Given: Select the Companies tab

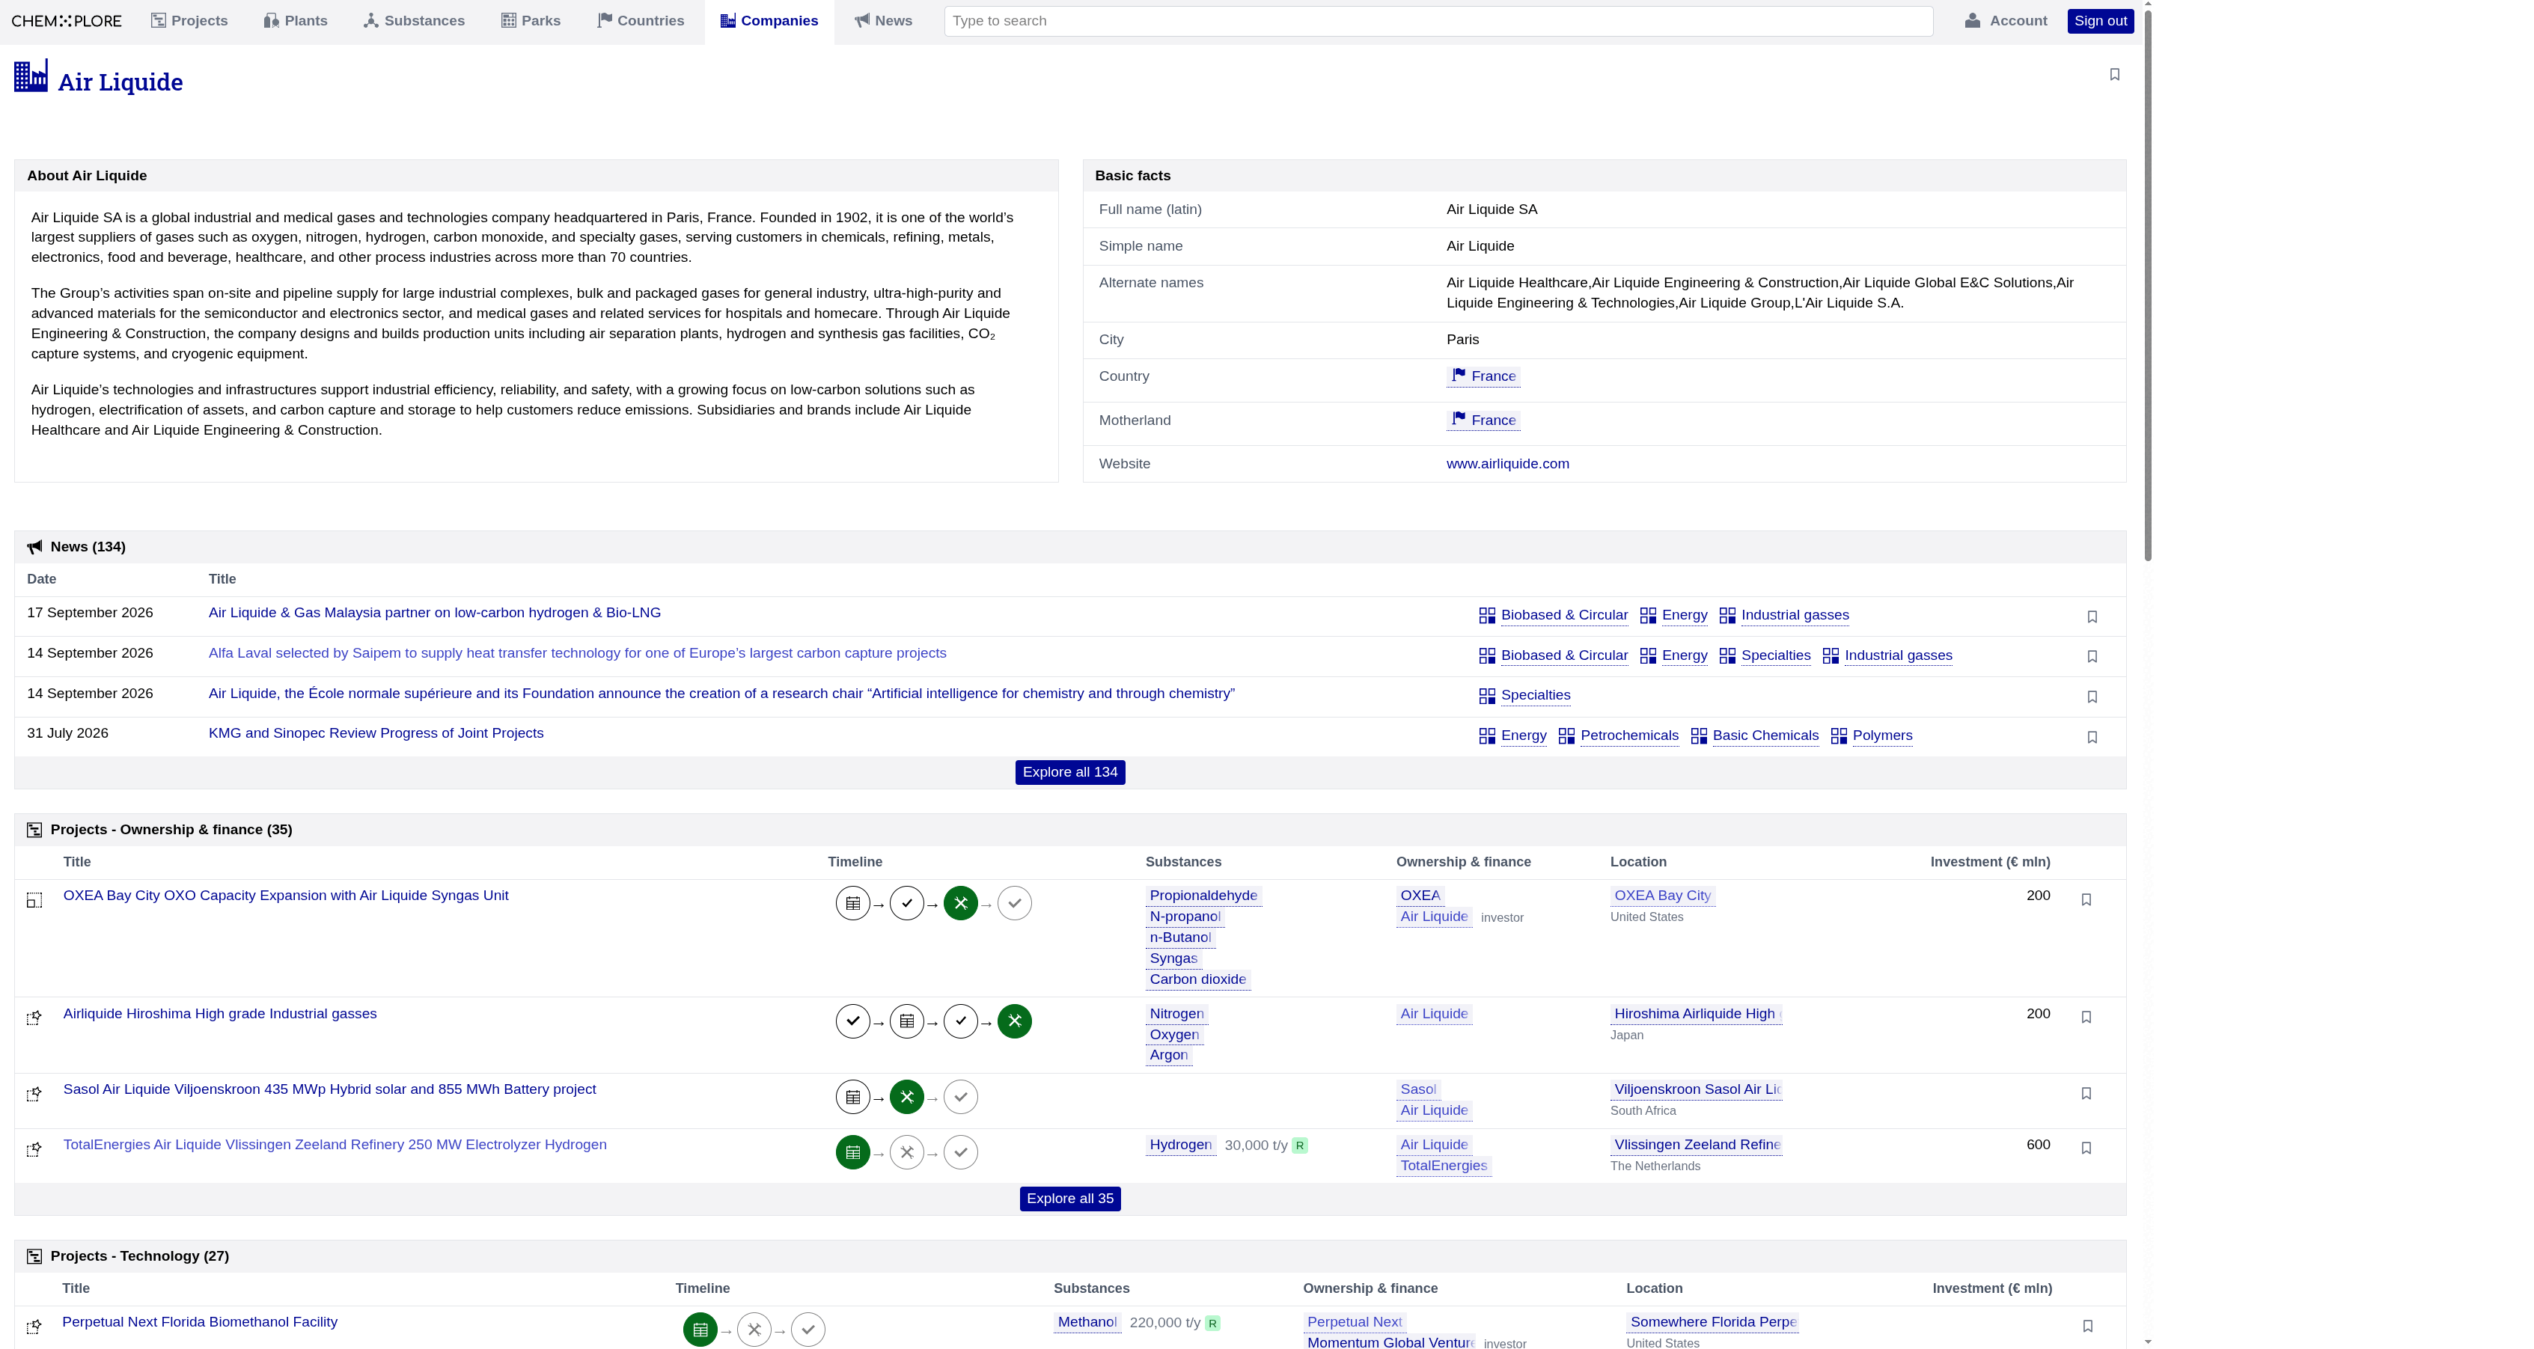Looking at the screenshot, I should [769, 21].
